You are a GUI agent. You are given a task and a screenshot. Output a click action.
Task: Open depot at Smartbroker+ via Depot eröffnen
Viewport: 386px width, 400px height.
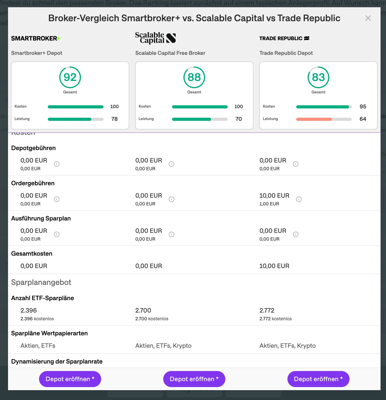tap(70, 379)
